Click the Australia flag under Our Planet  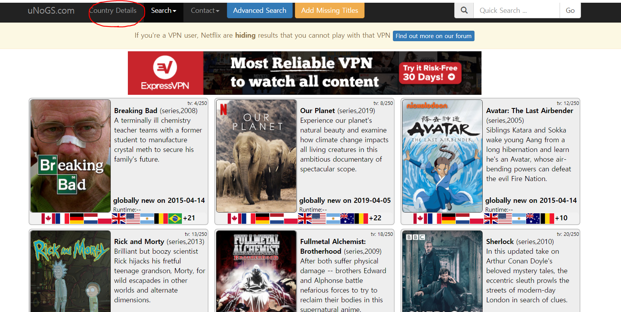pyautogui.click(x=347, y=218)
